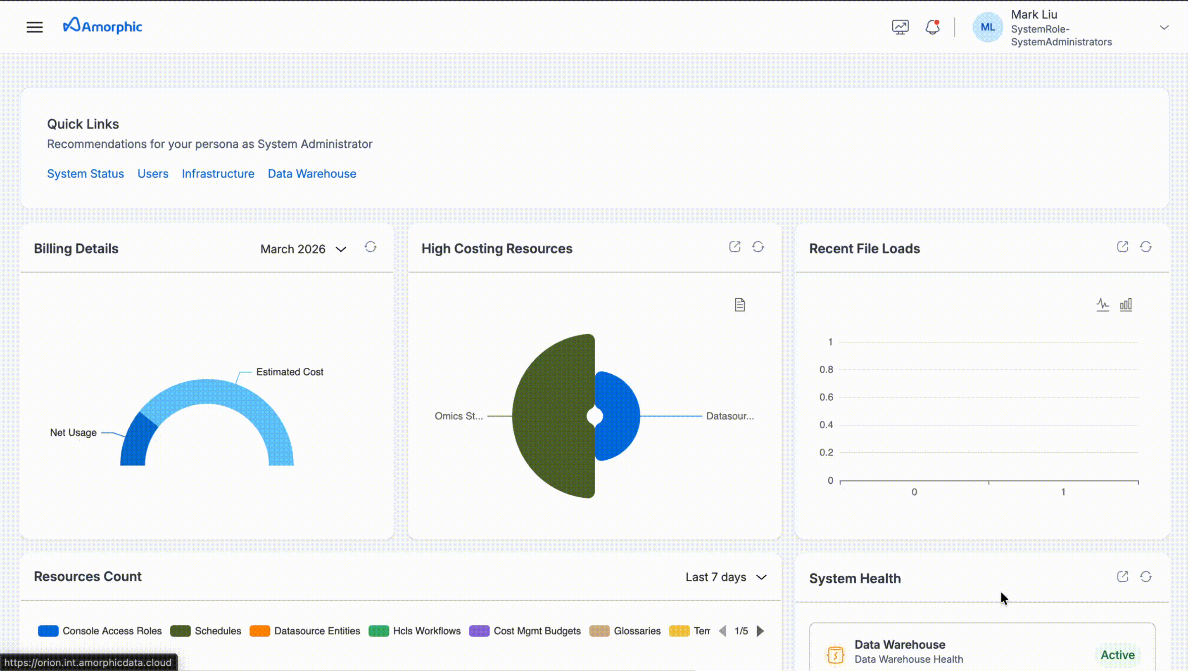Go to next legend page arrow
This screenshot has height=671, width=1188.
tap(760, 631)
